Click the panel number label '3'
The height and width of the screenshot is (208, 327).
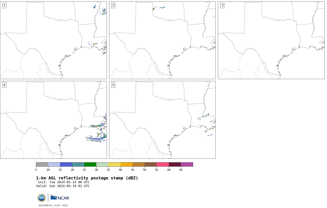[x=222, y=5]
